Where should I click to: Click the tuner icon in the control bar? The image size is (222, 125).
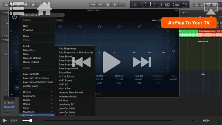202,5
